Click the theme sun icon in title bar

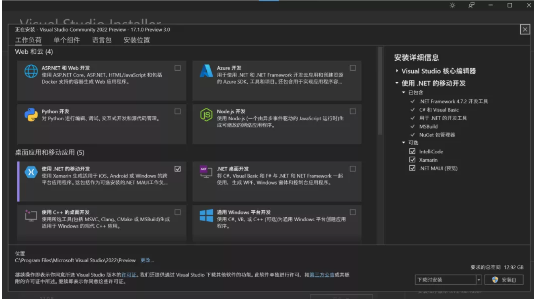[452, 6]
